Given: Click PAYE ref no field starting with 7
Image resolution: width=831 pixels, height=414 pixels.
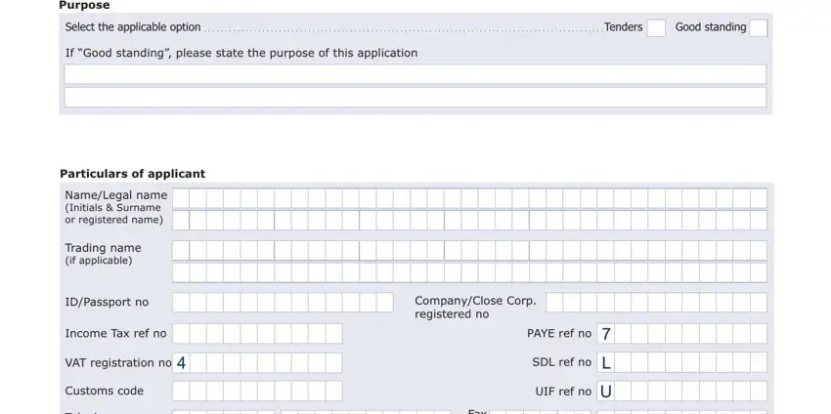Looking at the screenshot, I should pos(681,334).
